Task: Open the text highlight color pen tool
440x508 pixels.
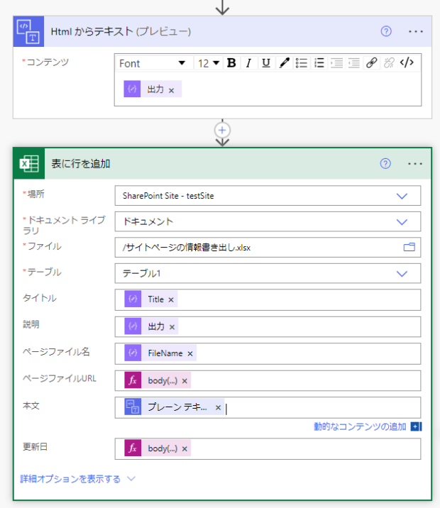Action: pos(284,63)
